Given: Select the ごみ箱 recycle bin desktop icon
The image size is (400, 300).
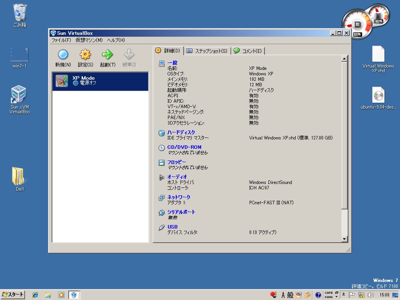Looking at the screenshot, I should pyautogui.click(x=20, y=15).
